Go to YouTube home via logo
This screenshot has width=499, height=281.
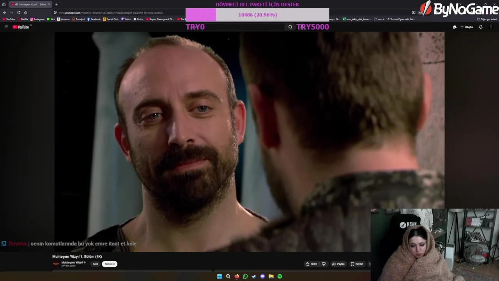point(21,27)
